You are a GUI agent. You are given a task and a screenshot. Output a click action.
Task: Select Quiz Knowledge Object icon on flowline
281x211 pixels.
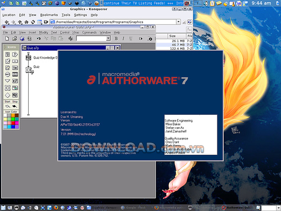click(x=28, y=57)
